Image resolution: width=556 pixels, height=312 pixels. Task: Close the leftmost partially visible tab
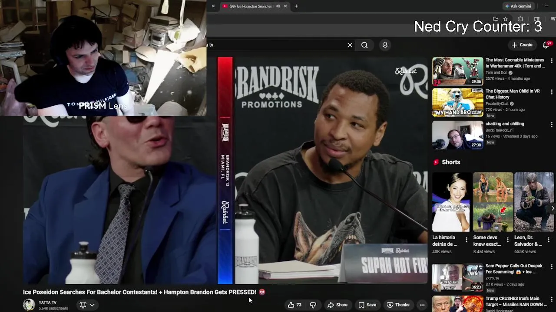pyautogui.click(x=213, y=6)
